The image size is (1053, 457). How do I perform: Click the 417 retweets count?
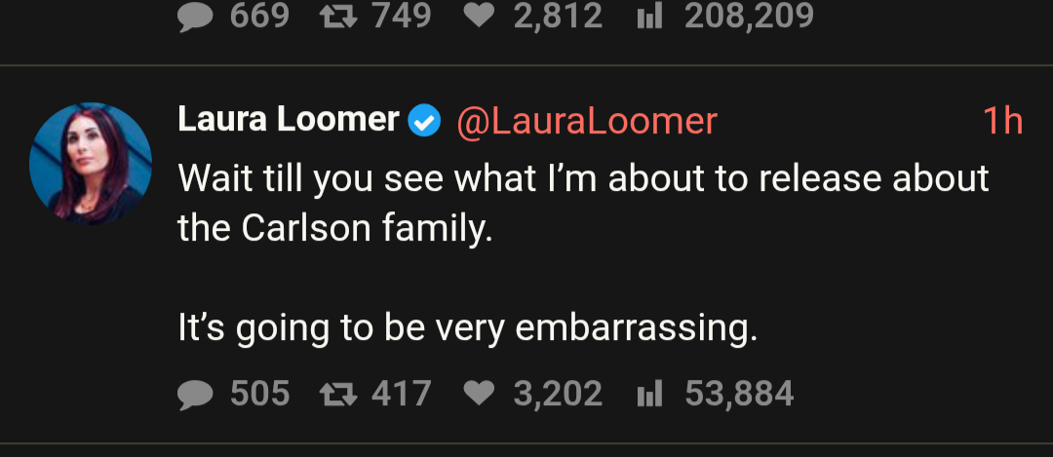[x=402, y=394]
